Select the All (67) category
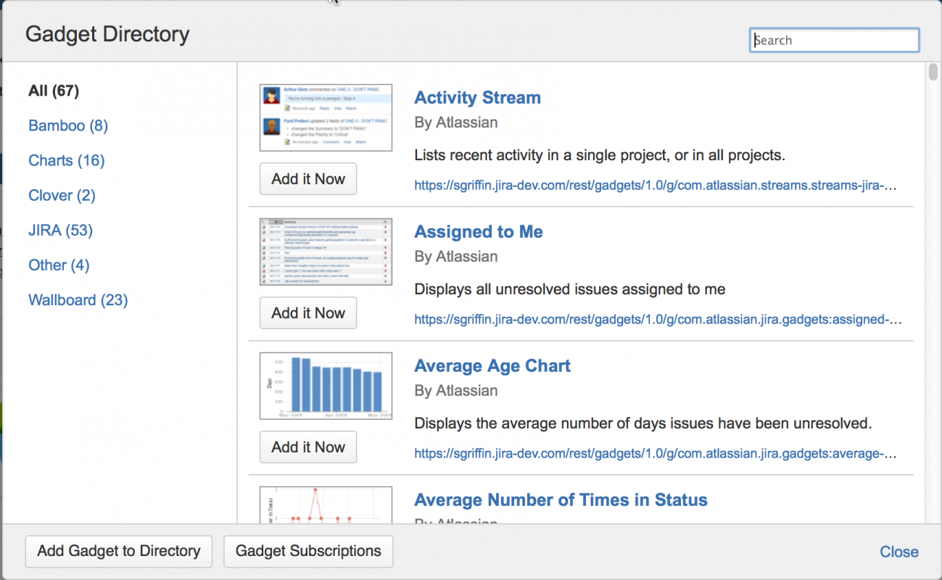 [x=54, y=91]
